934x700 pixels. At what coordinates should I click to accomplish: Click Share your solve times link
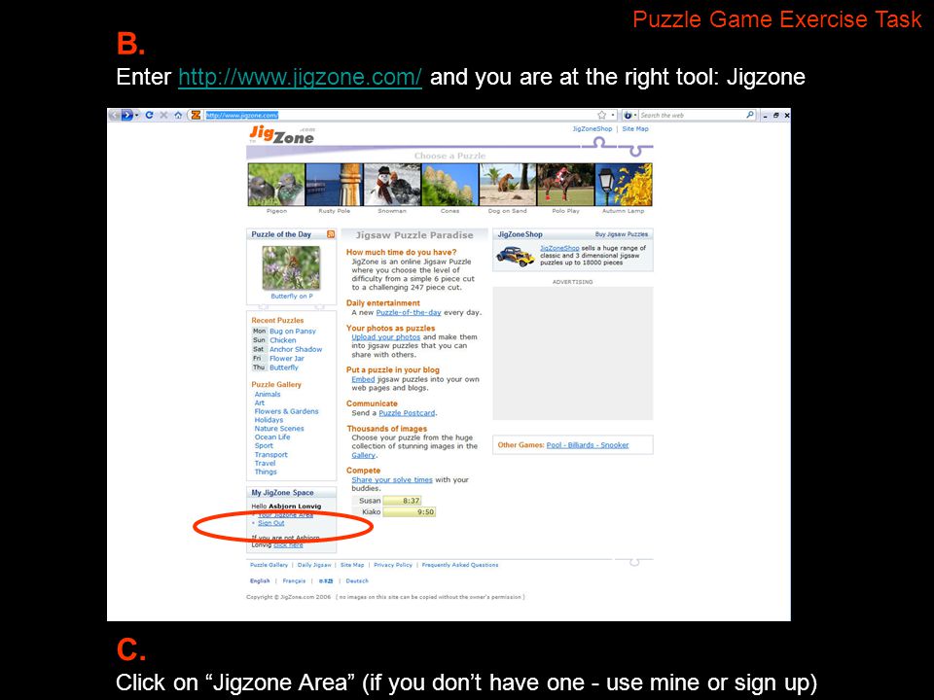392,479
